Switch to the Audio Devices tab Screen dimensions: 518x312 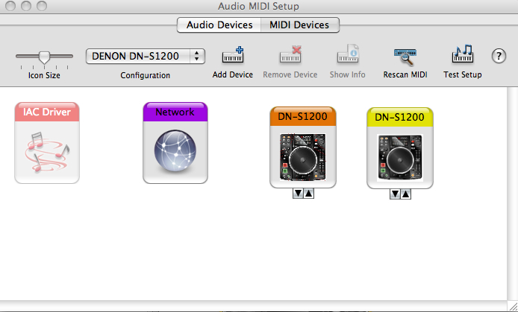click(219, 25)
